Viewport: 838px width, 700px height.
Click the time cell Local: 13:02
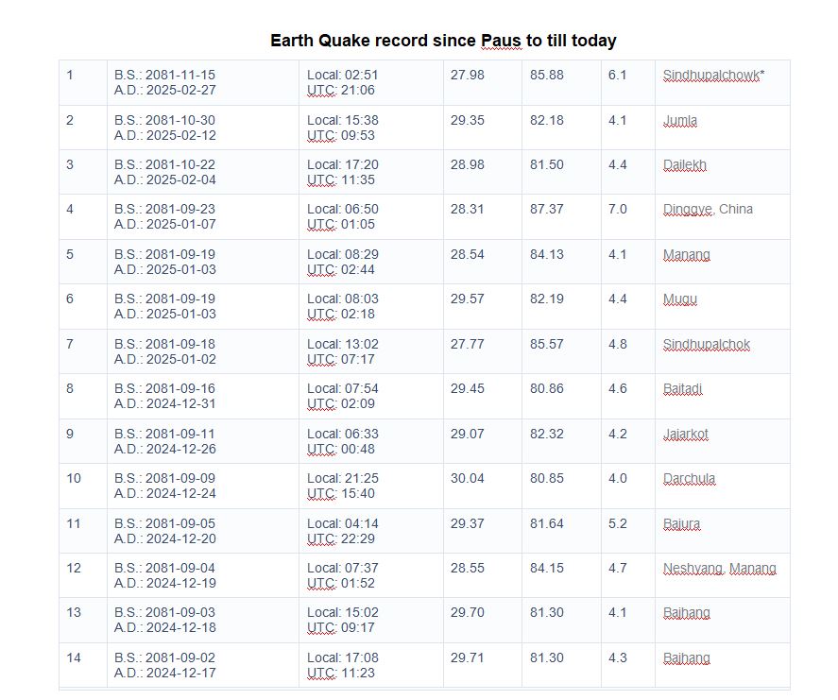coord(343,345)
